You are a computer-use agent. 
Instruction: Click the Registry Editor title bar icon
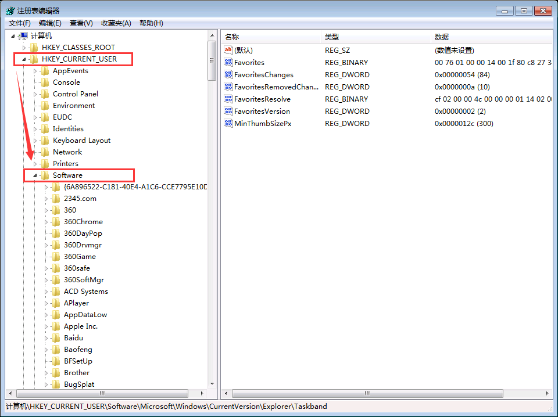point(10,10)
